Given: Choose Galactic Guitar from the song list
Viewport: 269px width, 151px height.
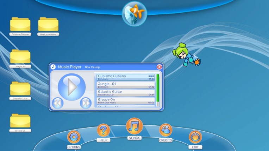Looking at the screenshot, I should click(x=126, y=93).
